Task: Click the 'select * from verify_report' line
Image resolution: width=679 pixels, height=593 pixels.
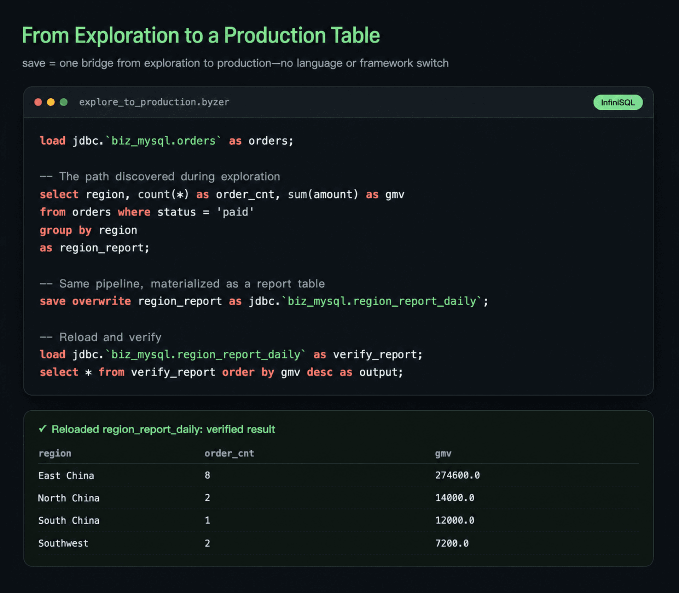Action: coord(221,372)
